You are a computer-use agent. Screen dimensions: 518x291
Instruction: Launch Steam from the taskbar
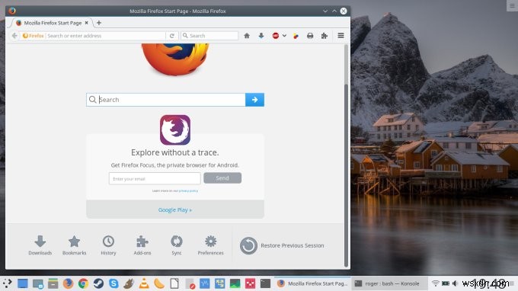pyautogui.click(x=98, y=283)
